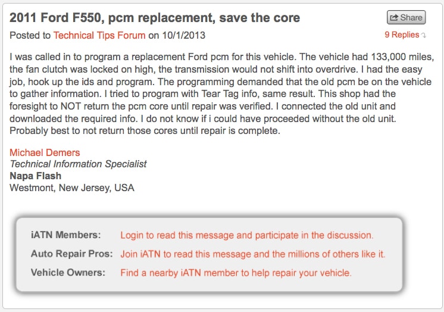Click inside the post body paragraph
The width and height of the screenshot is (444, 312).
point(221,94)
